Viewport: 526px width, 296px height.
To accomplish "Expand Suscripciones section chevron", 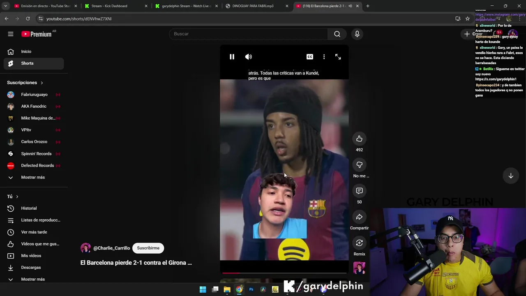I will click(x=42, y=83).
